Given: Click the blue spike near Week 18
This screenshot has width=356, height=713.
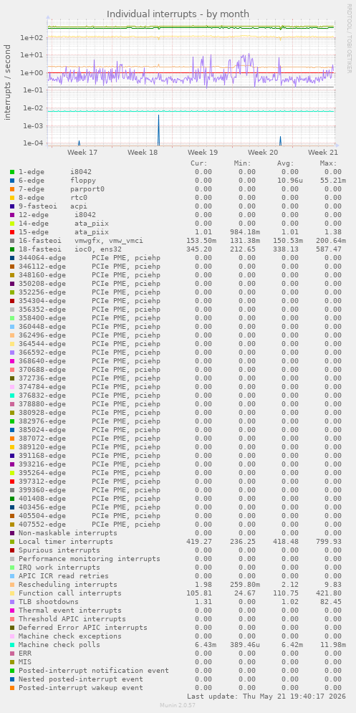Looking at the screenshot, I should [x=158, y=130].
